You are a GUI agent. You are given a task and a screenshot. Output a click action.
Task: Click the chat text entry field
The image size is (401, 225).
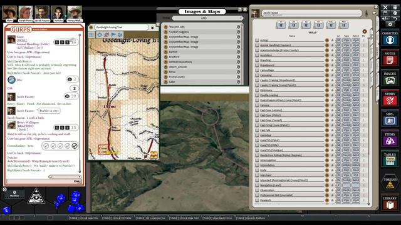point(40,181)
